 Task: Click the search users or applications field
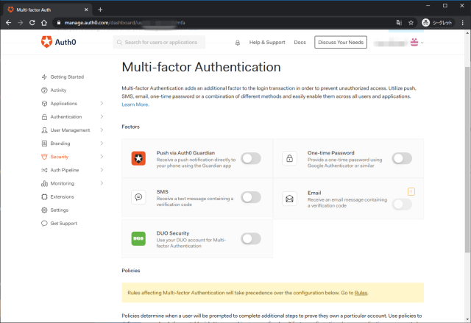pyautogui.click(x=159, y=43)
